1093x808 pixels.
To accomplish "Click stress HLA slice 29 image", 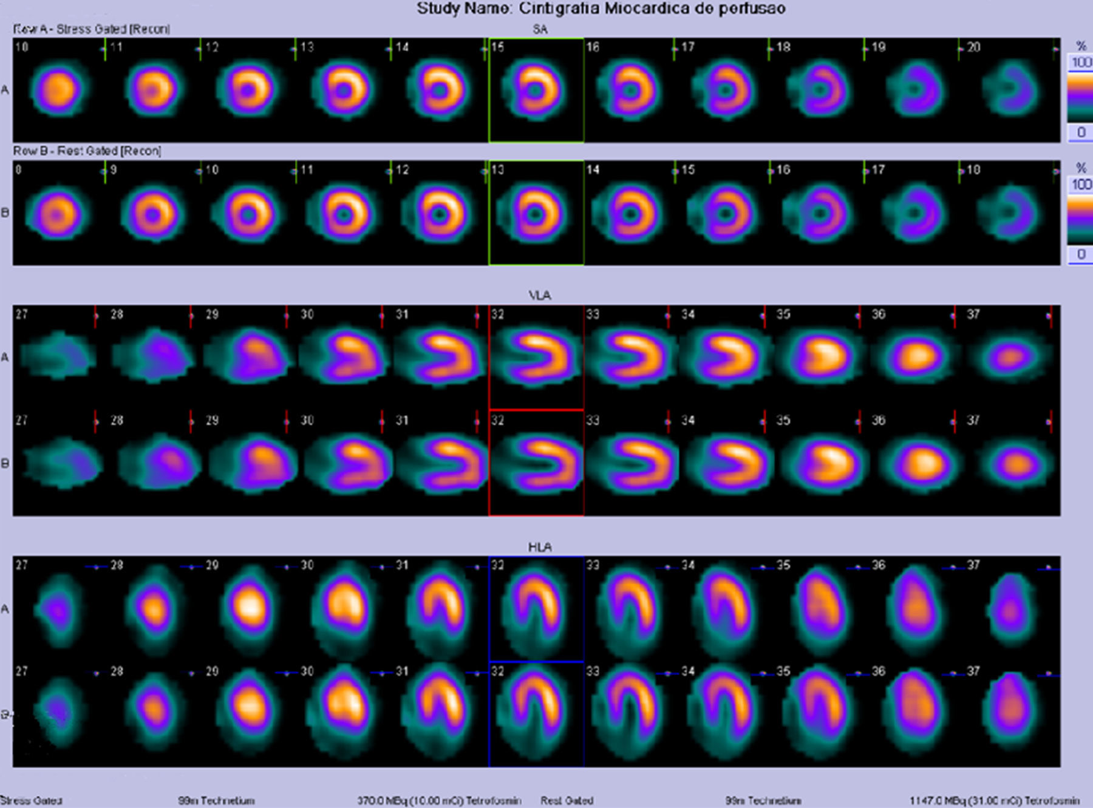I will pyautogui.click(x=250, y=608).
